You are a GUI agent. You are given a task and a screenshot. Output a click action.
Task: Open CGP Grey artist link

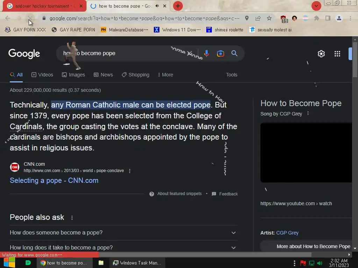point(287,233)
